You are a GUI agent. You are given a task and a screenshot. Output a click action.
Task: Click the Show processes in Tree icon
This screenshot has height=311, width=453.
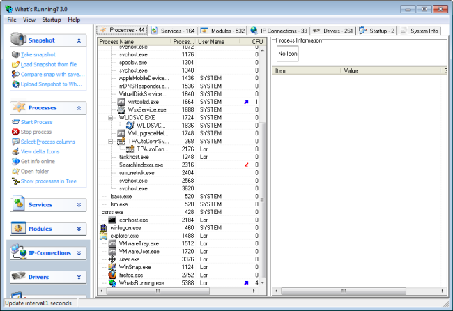click(x=15, y=181)
